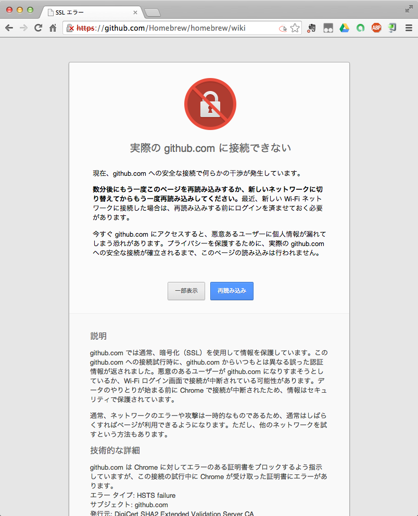Click the forward navigation arrow
This screenshot has height=516, width=418.
[x=23, y=28]
